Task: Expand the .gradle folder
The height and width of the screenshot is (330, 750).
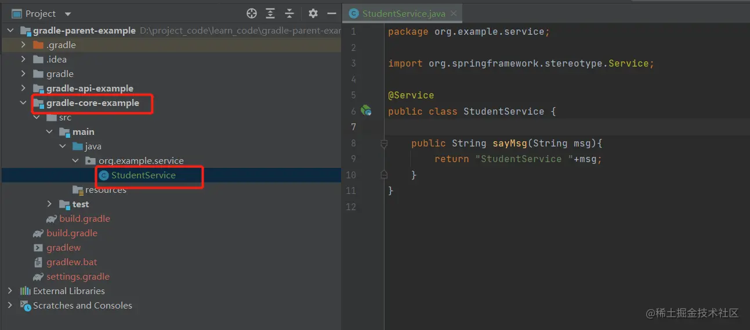Action: click(23, 45)
